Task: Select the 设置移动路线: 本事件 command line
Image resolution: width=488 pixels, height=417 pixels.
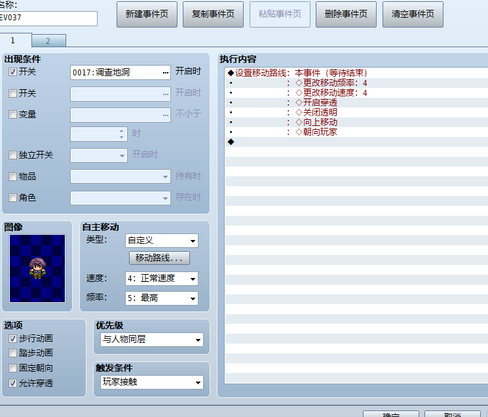Action: pos(356,73)
